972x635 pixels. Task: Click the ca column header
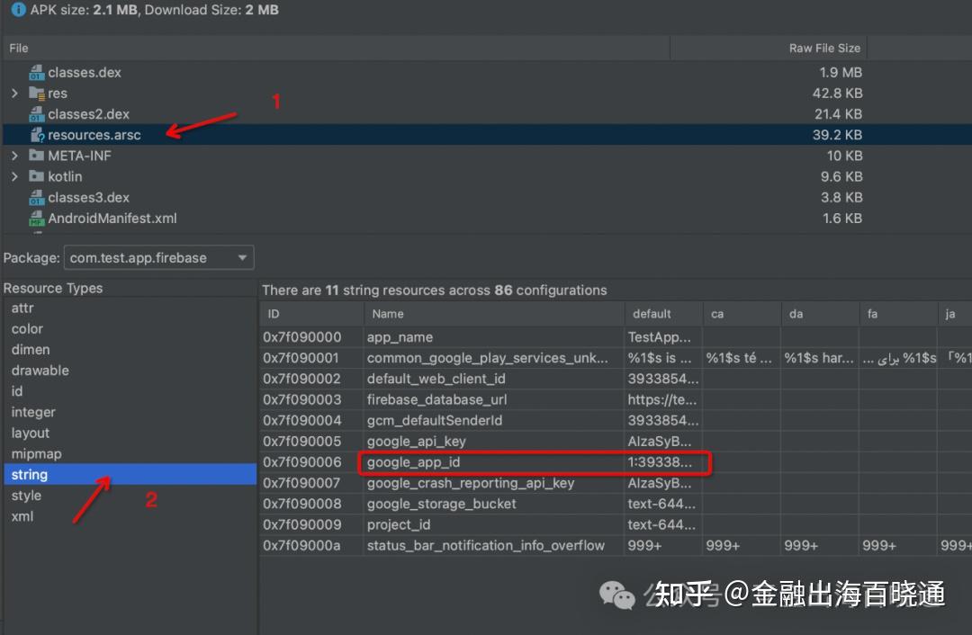click(716, 313)
